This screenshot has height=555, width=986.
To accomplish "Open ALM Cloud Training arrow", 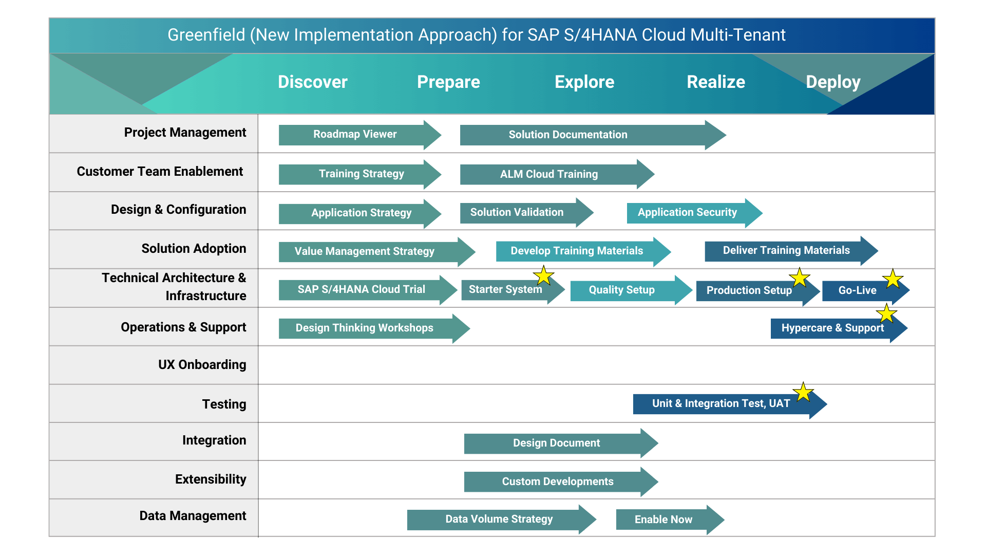I will tap(557, 174).
